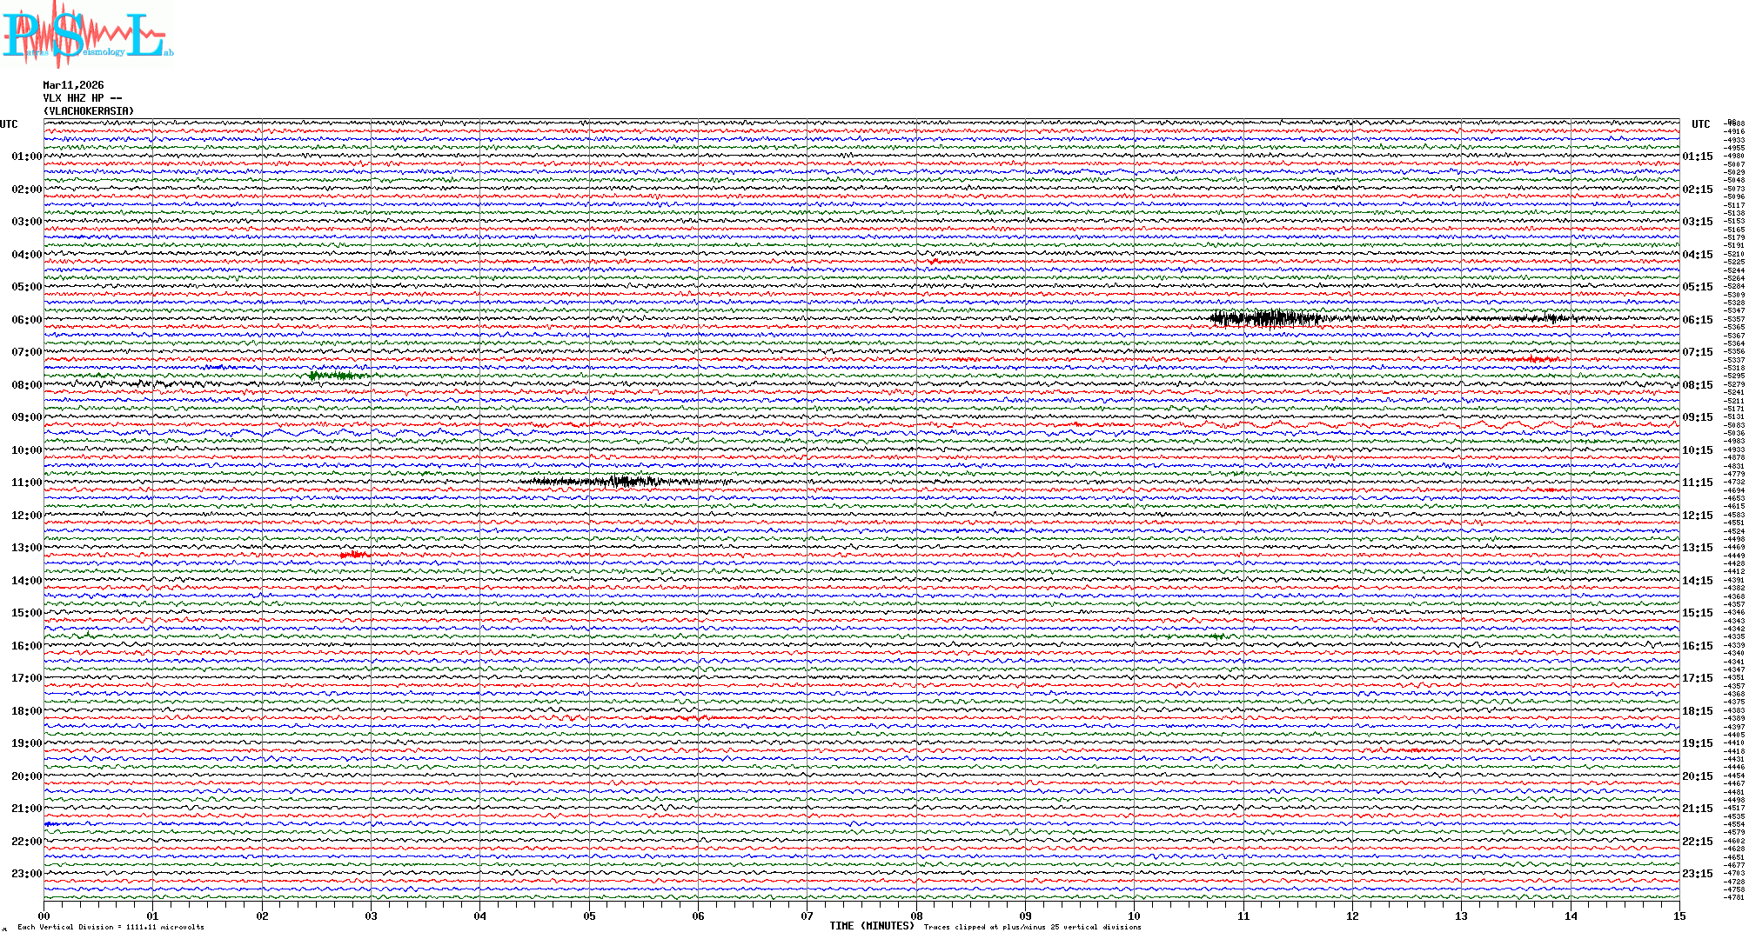
Task: Click the (VLACHOKERASIA) station name
Action: pos(89,111)
